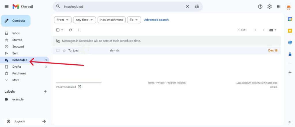Create new label plus icon

click(45, 91)
